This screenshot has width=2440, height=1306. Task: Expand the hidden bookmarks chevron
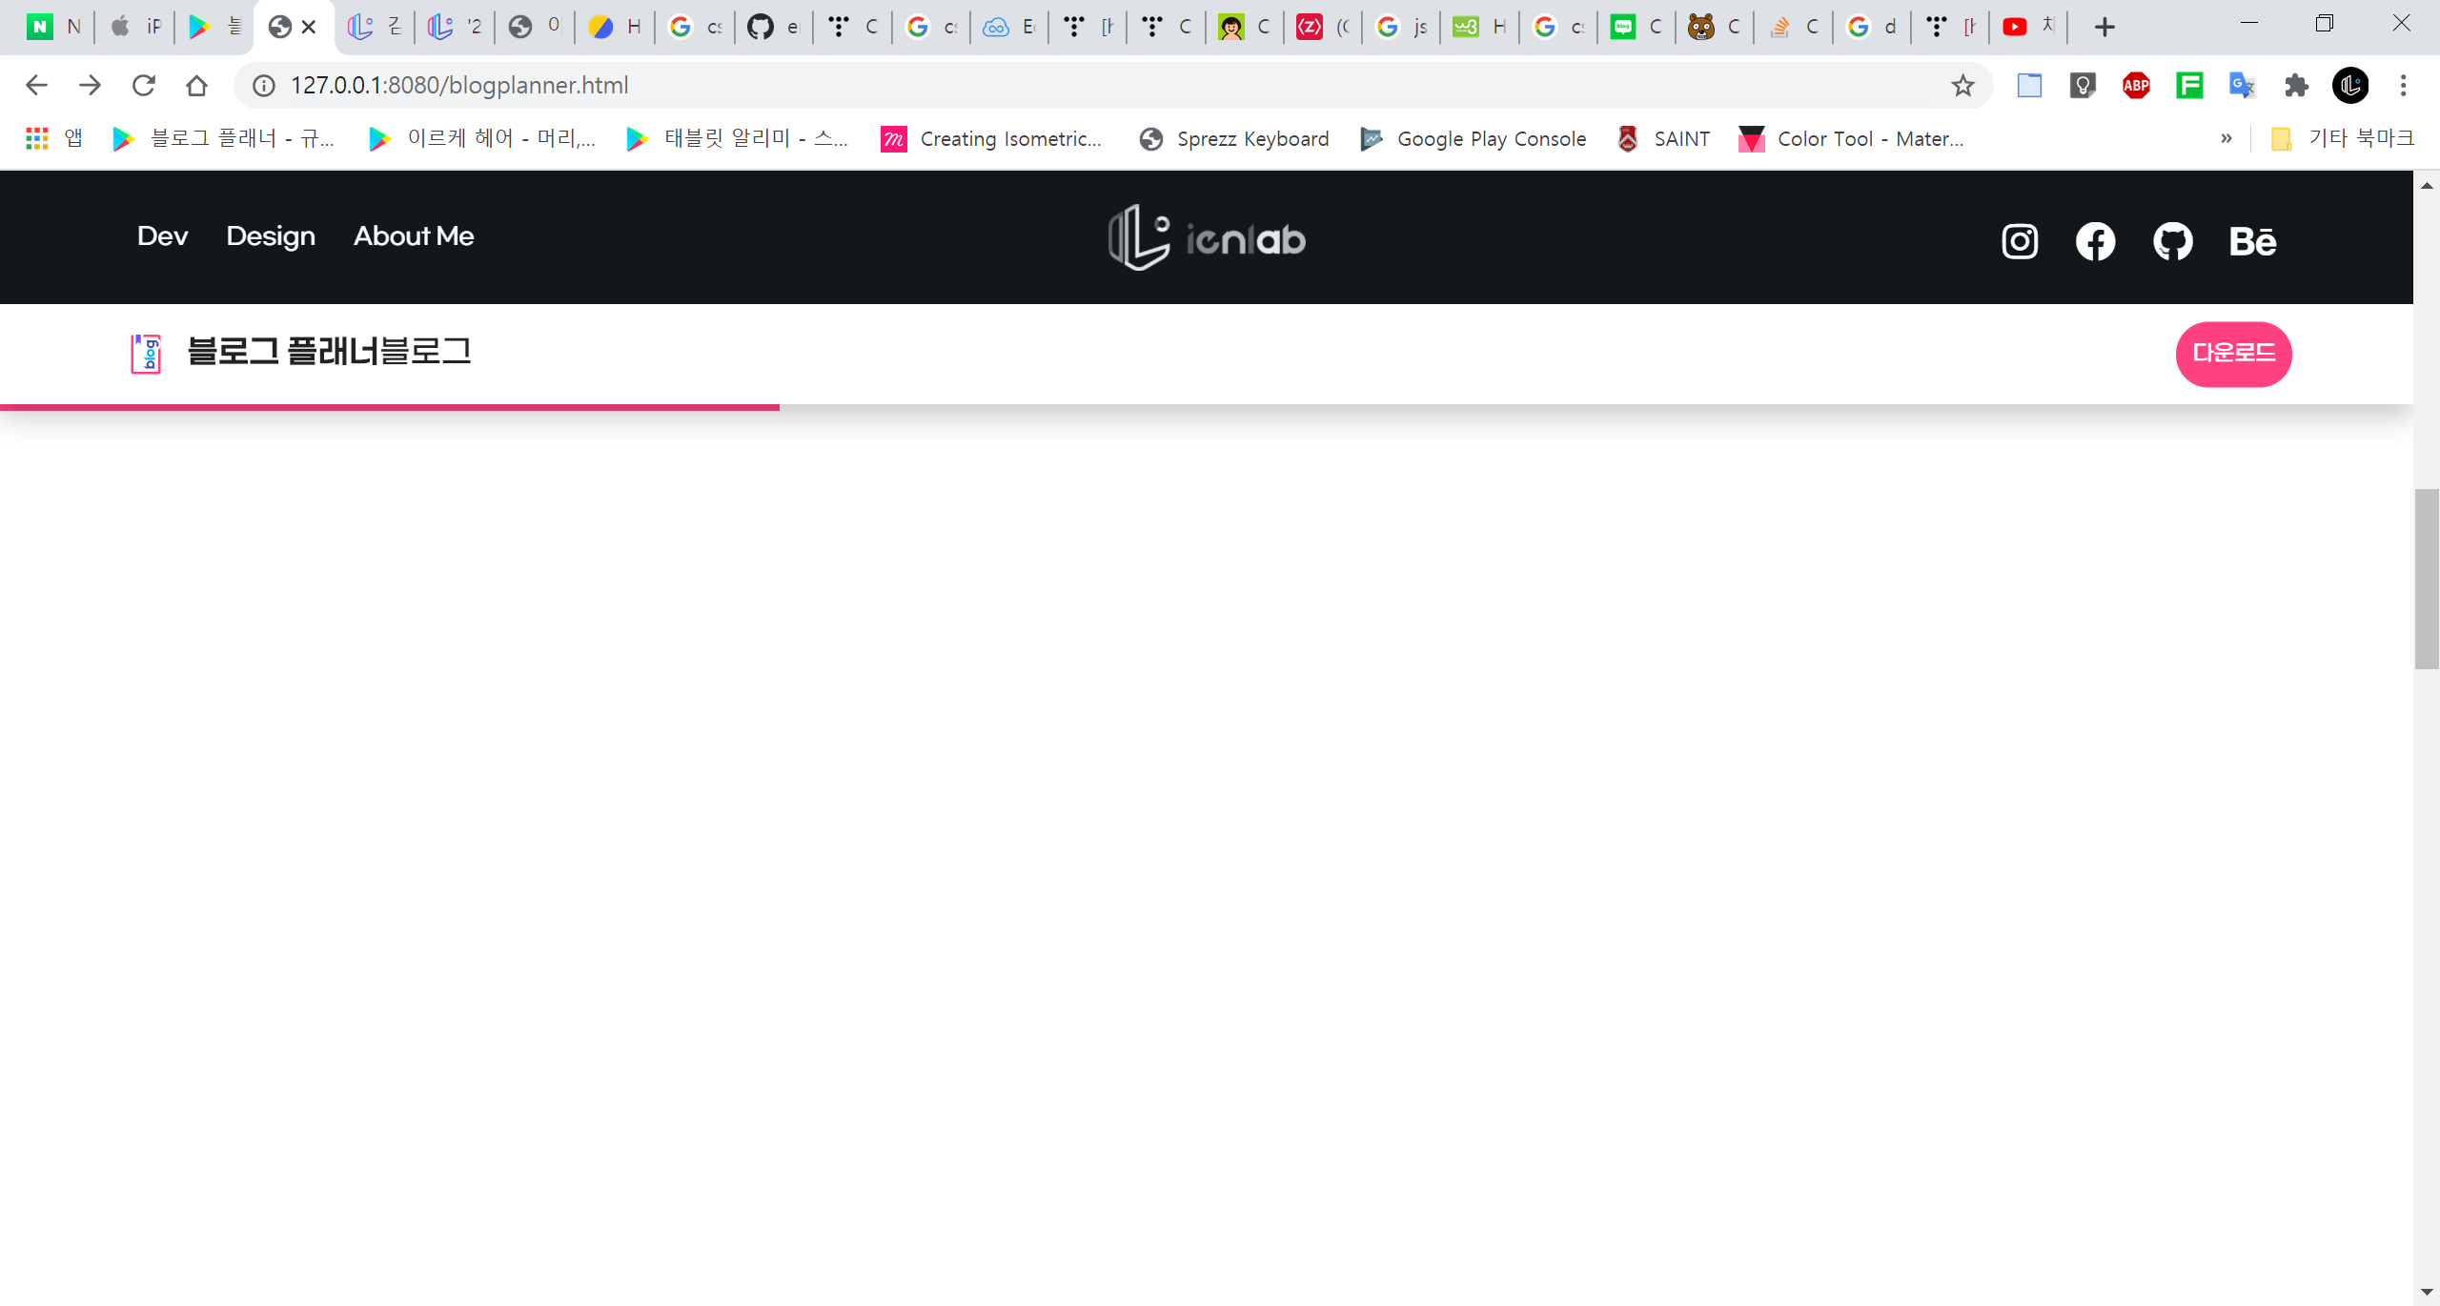(x=2226, y=138)
